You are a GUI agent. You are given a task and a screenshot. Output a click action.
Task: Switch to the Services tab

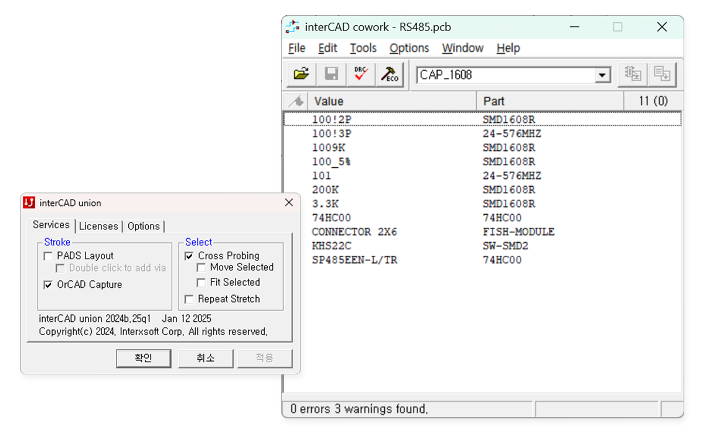pyautogui.click(x=51, y=225)
